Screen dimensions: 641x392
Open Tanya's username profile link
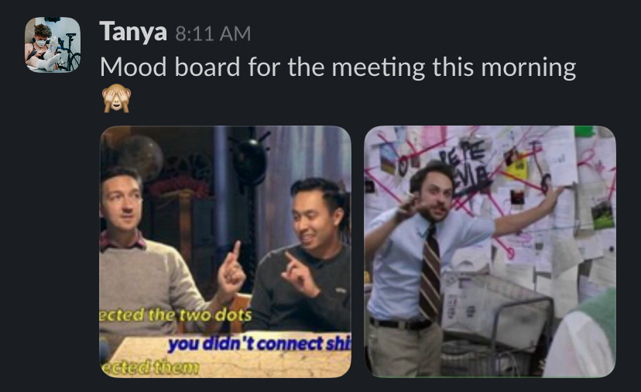[x=133, y=32]
